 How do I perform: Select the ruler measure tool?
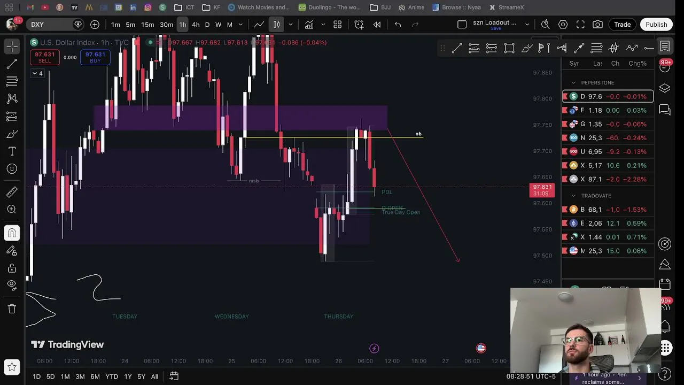tap(12, 192)
